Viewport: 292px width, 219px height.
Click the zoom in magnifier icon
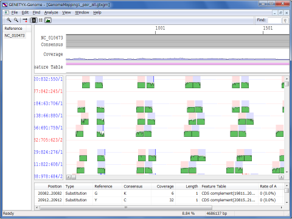tap(9, 20)
